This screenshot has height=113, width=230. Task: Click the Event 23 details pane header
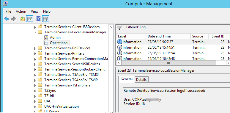pos(156,71)
